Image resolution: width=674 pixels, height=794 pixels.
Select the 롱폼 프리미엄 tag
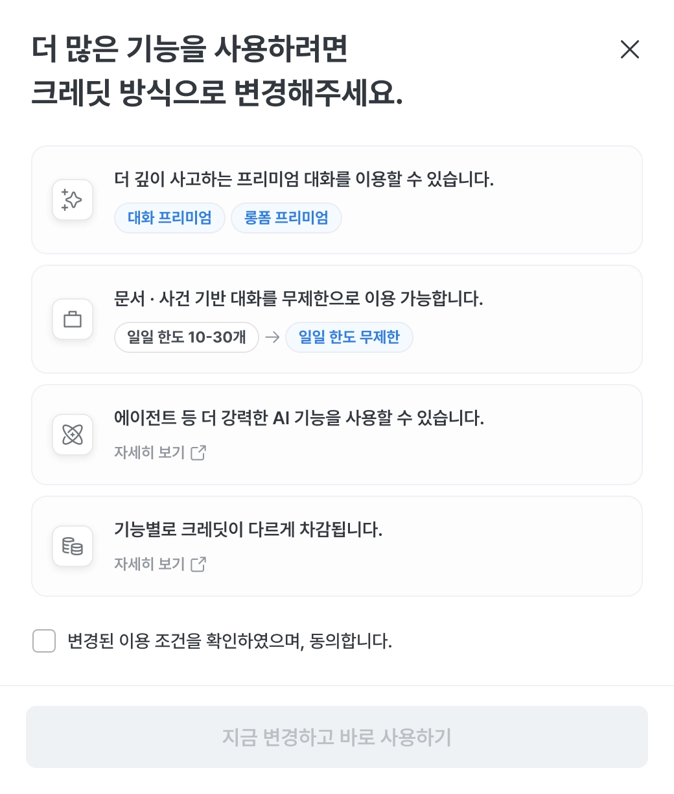click(x=286, y=218)
